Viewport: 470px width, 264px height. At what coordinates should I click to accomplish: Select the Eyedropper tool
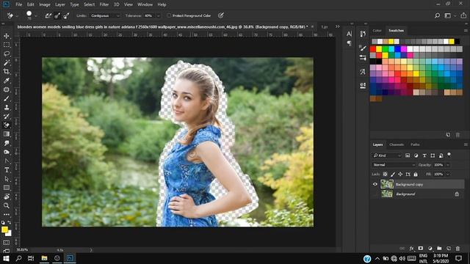pos(7,81)
